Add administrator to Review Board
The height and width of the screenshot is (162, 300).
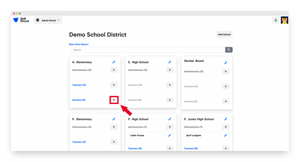pyautogui.click(x=226, y=71)
